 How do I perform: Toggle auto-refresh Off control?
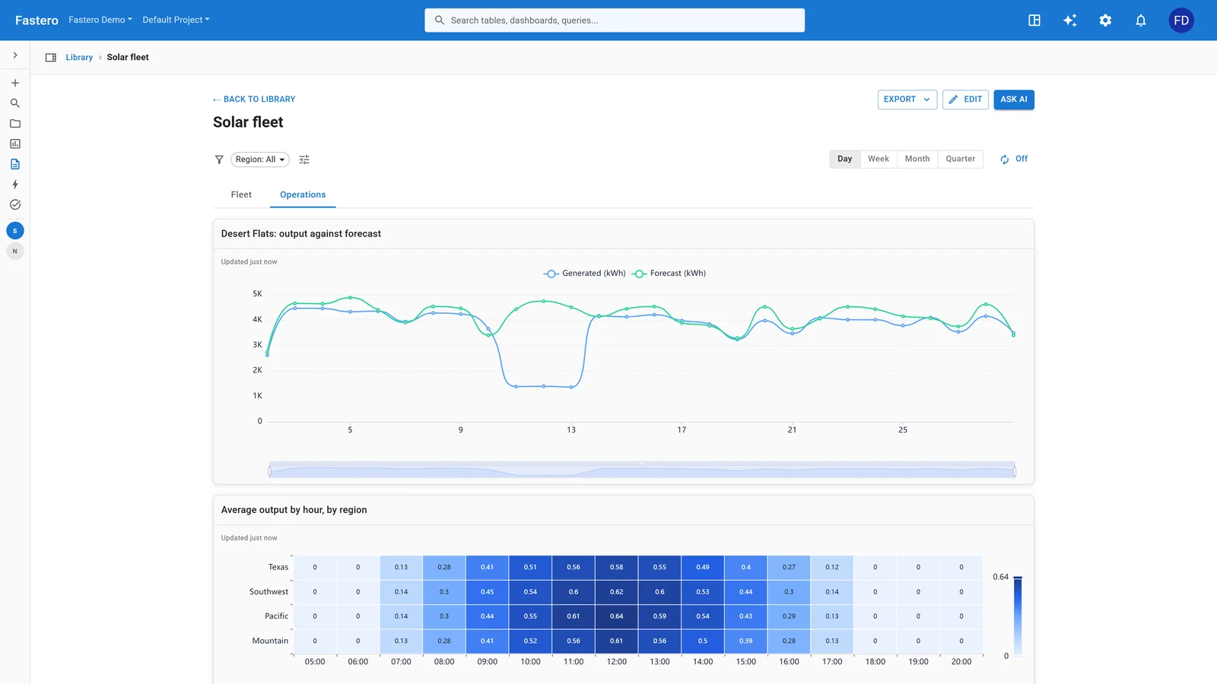1013,159
